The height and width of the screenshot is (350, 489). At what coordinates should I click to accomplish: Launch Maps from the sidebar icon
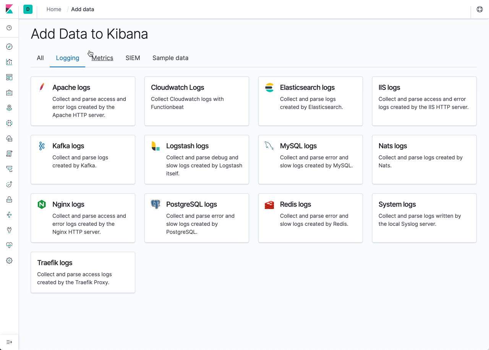pyautogui.click(x=9, y=107)
